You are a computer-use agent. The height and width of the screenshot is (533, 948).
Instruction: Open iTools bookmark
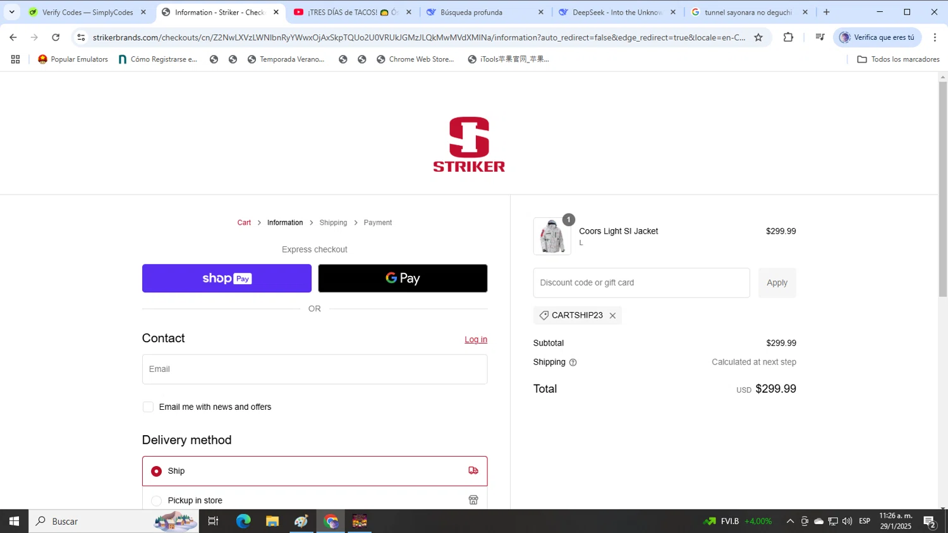pyautogui.click(x=509, y=59)
